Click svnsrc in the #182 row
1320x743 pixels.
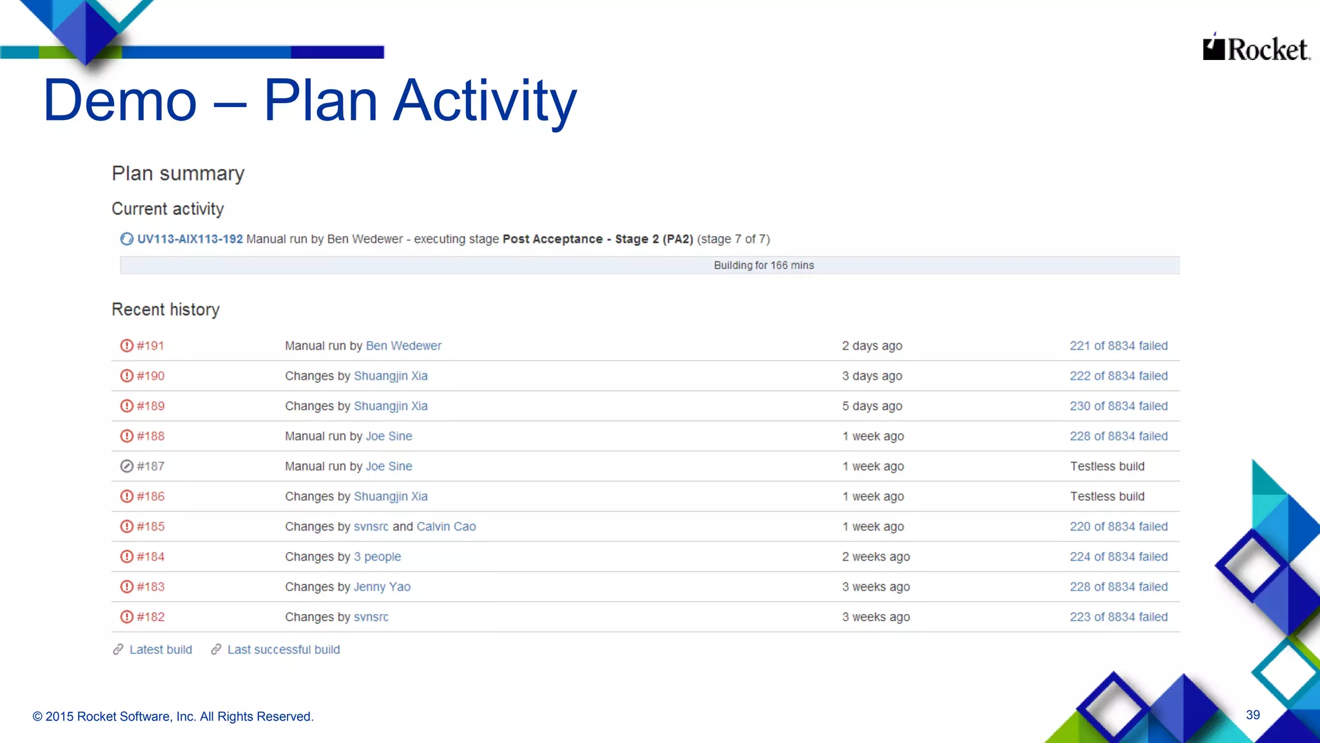tap(371, 617)
